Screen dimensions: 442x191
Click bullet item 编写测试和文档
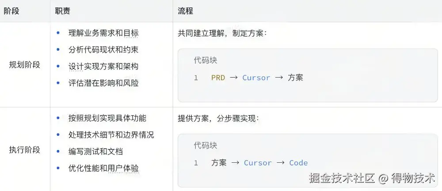pos(95,151)
